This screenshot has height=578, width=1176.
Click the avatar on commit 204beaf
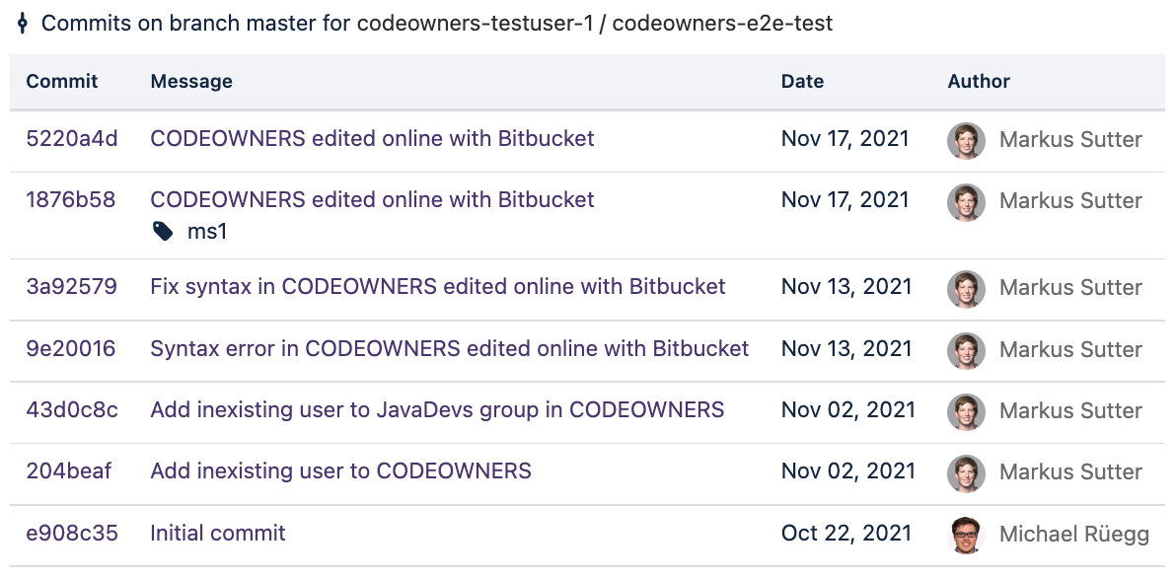click(966, 472)
